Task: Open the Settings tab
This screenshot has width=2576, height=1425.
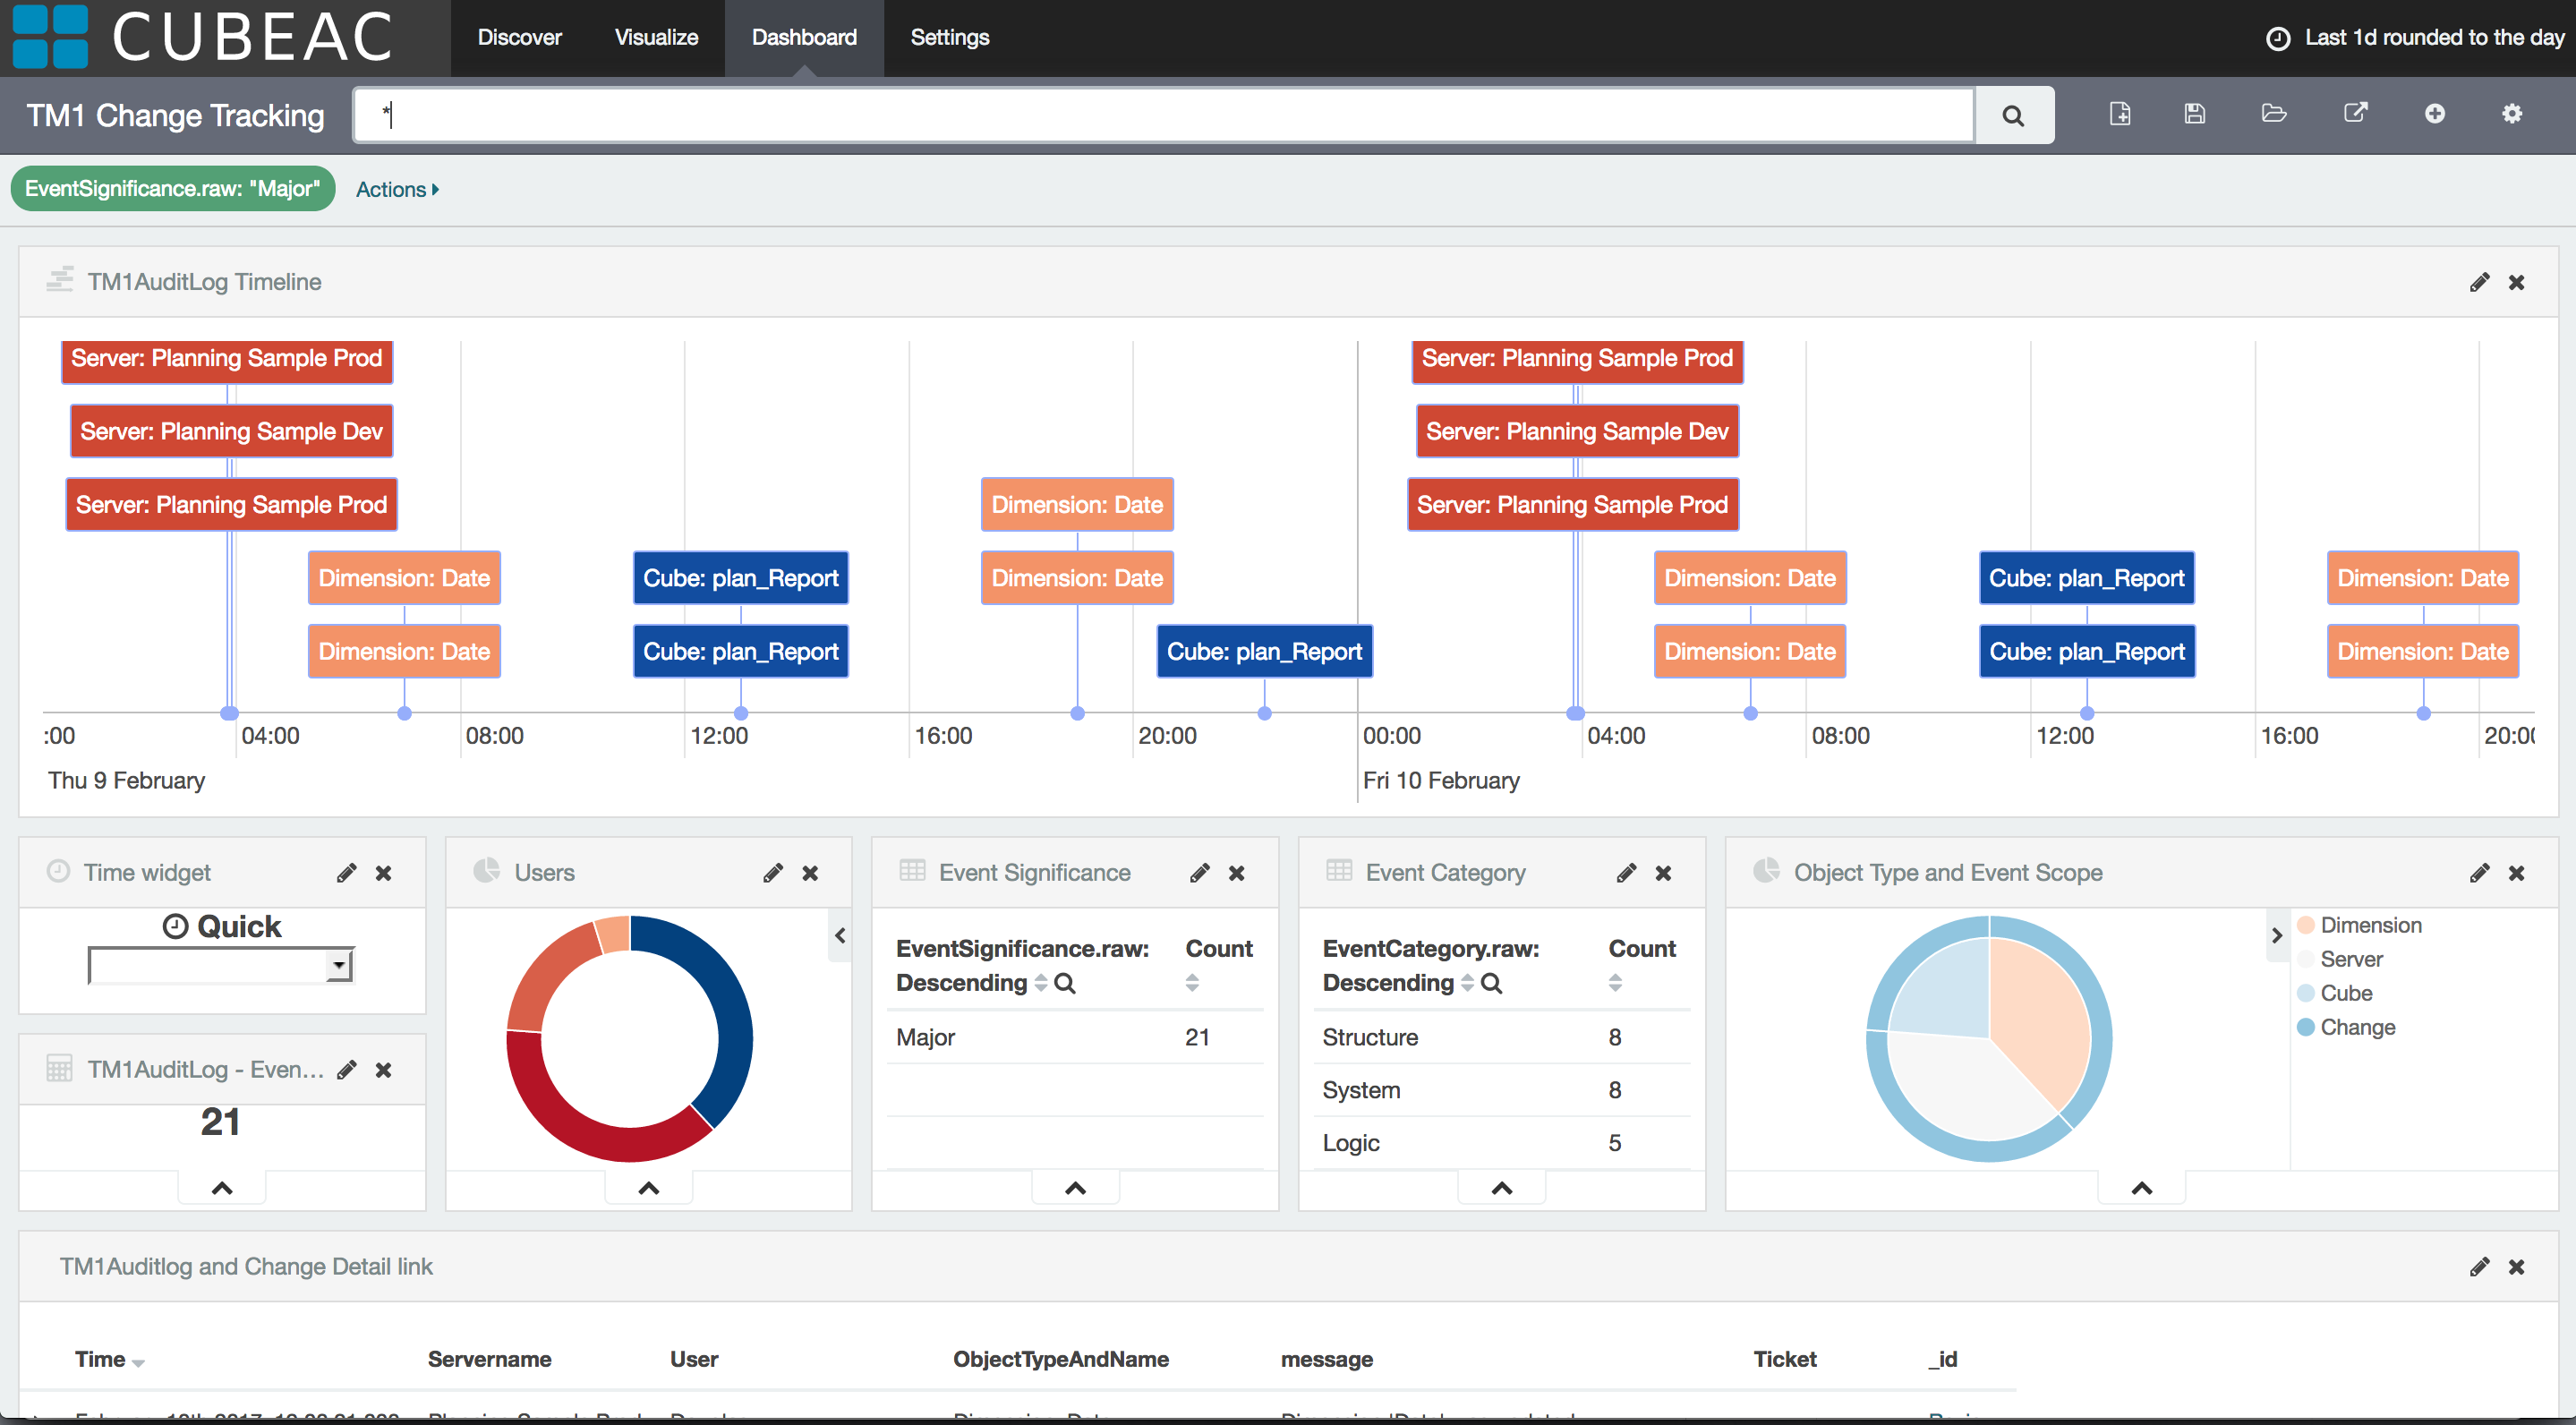Action: (949, 38)
